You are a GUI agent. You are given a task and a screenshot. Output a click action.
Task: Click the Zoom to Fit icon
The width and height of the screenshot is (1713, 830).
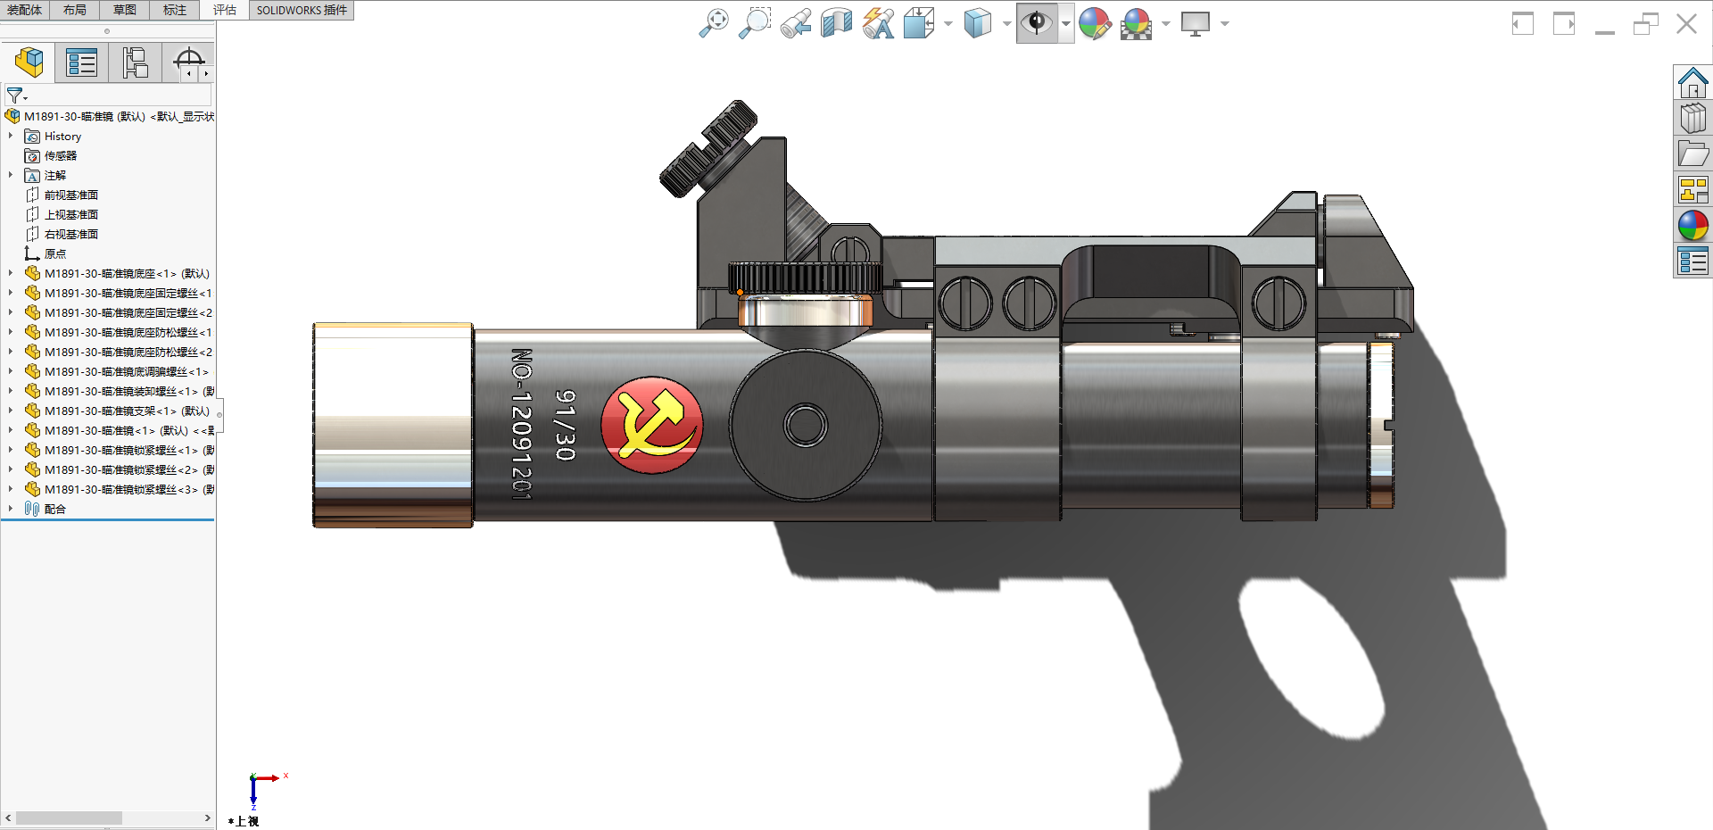coord(713,23)
